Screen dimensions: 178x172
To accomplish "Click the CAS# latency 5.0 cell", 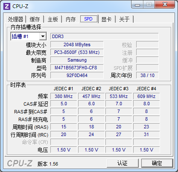I will (64, 104).
